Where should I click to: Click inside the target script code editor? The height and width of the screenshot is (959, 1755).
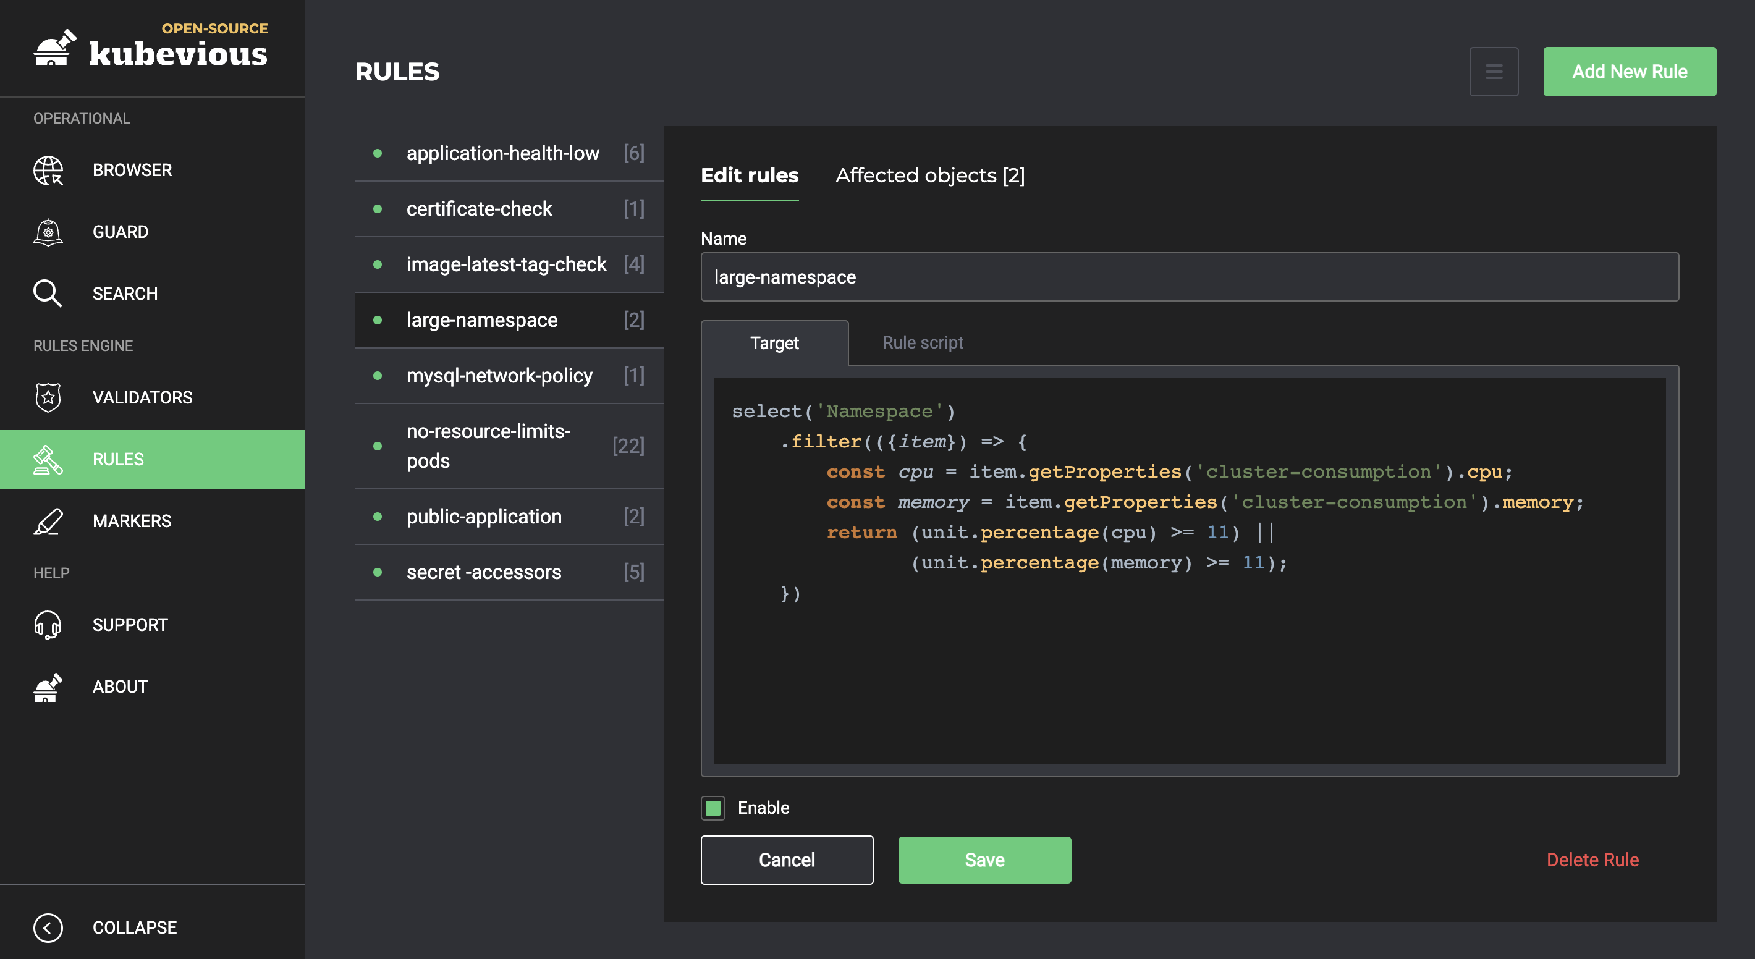[1190, 571]
